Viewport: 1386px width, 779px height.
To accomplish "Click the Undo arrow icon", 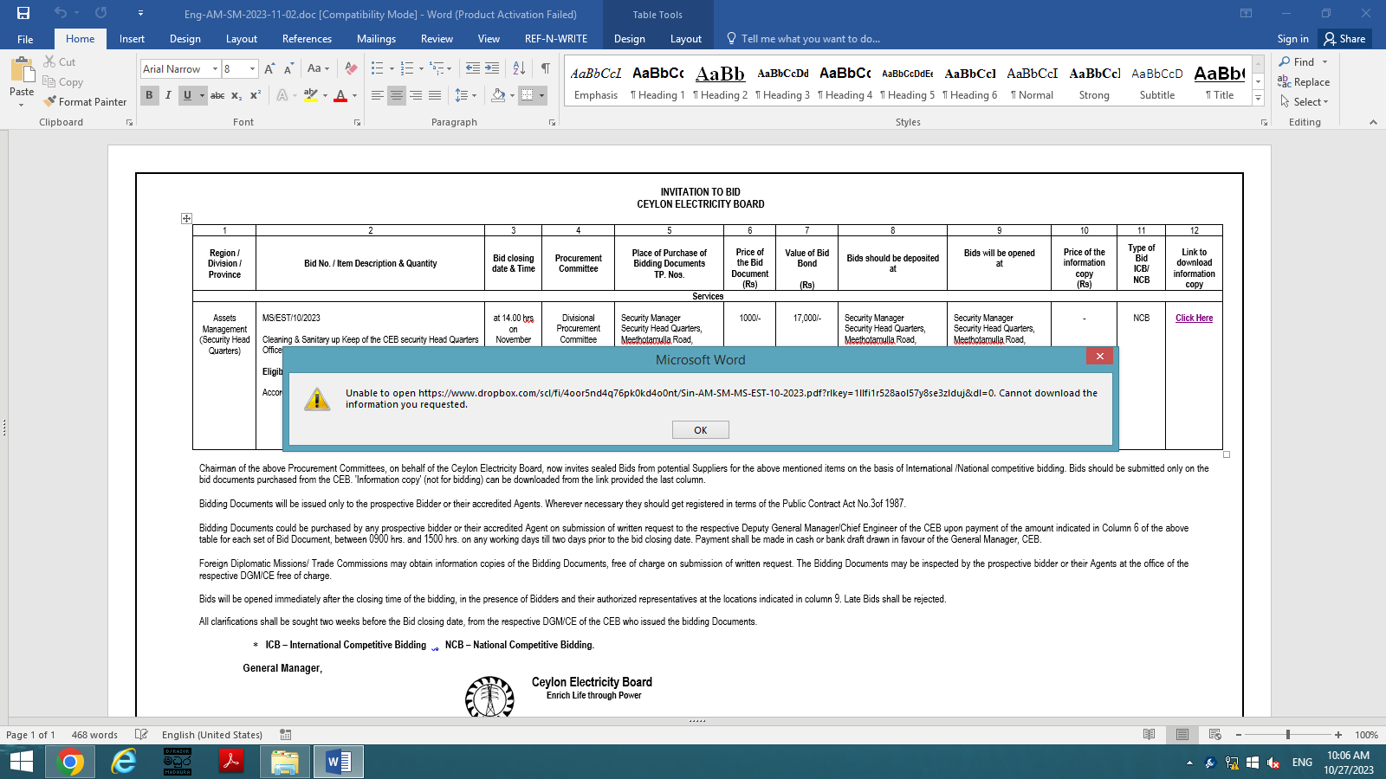I will pos(60,13).
